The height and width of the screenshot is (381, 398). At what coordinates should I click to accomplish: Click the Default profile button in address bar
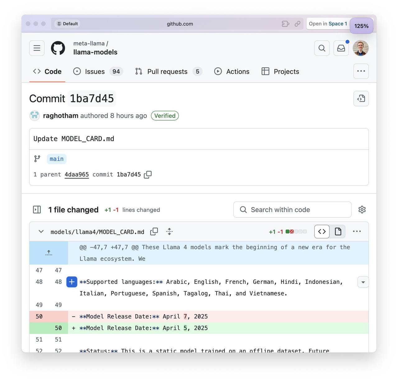click(x=67, y=24)
